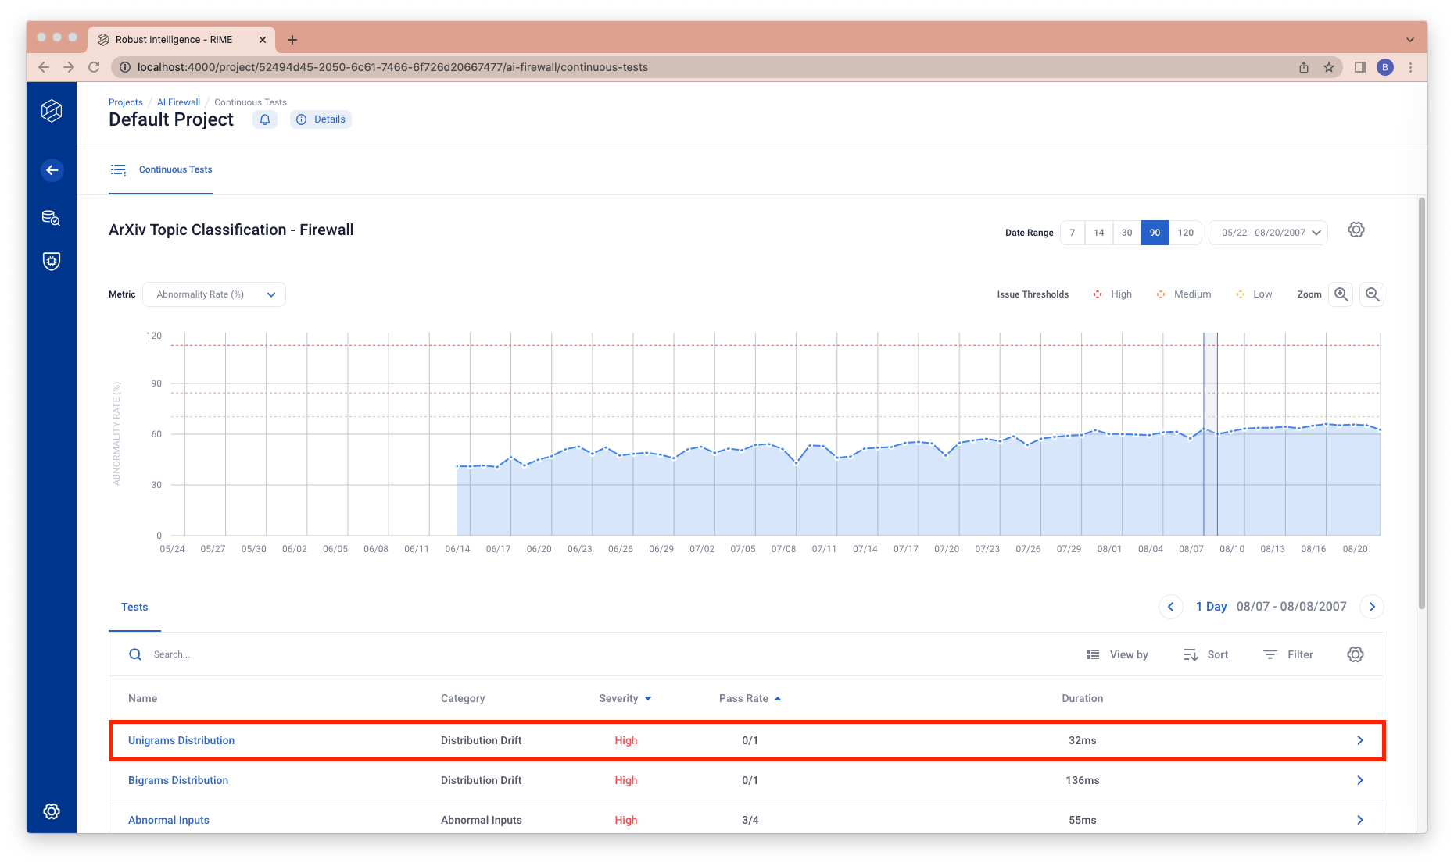The height and width of the screenshot is (866, 1454).
Task: Open a new browser tab
Action: point(292,40)
